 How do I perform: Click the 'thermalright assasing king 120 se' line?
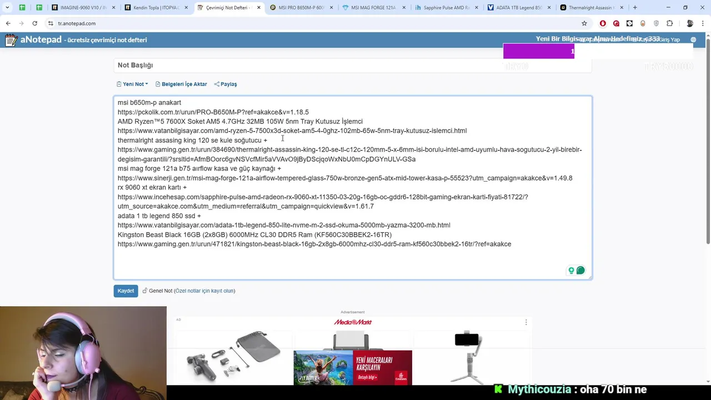pyautogui.click(x=192, y=140)
